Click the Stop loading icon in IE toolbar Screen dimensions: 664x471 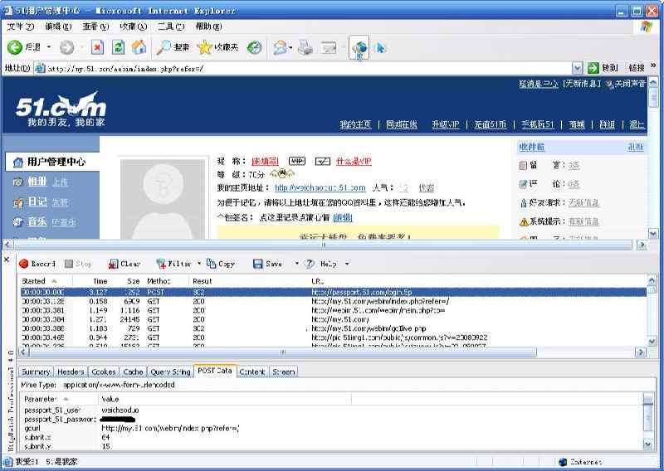97,47
